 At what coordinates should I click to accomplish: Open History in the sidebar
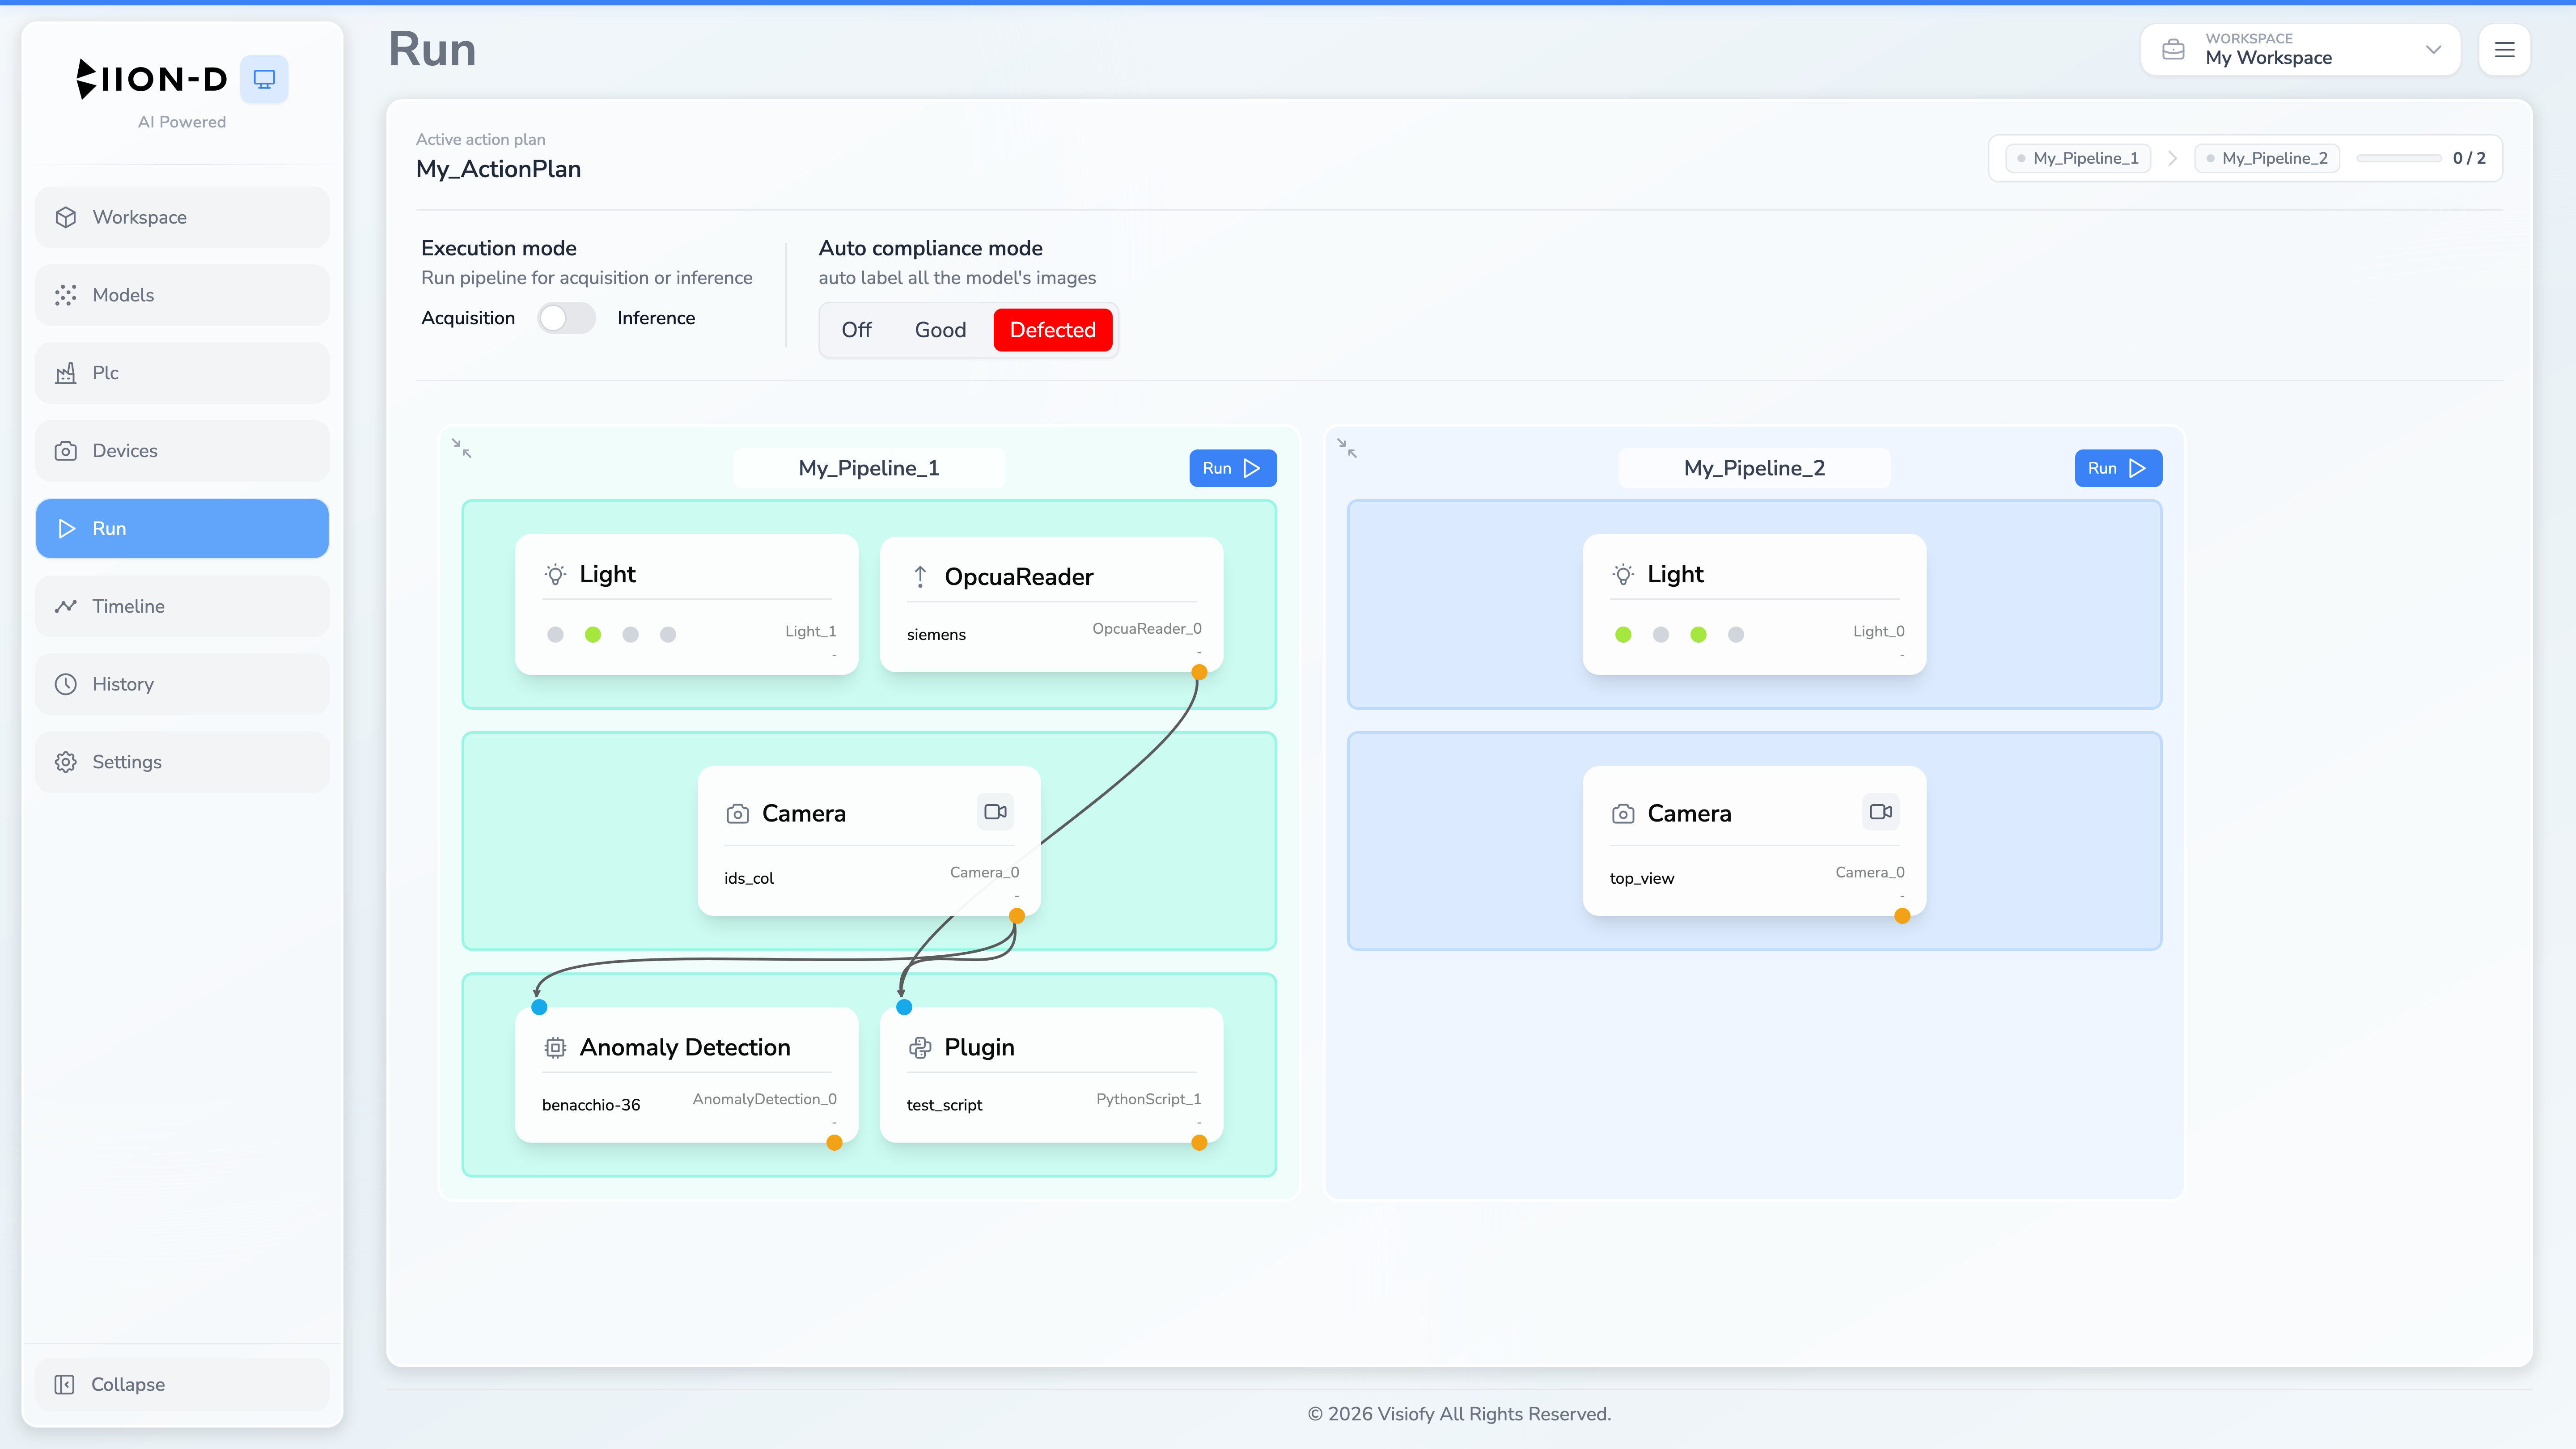click(x=182, y=684)
